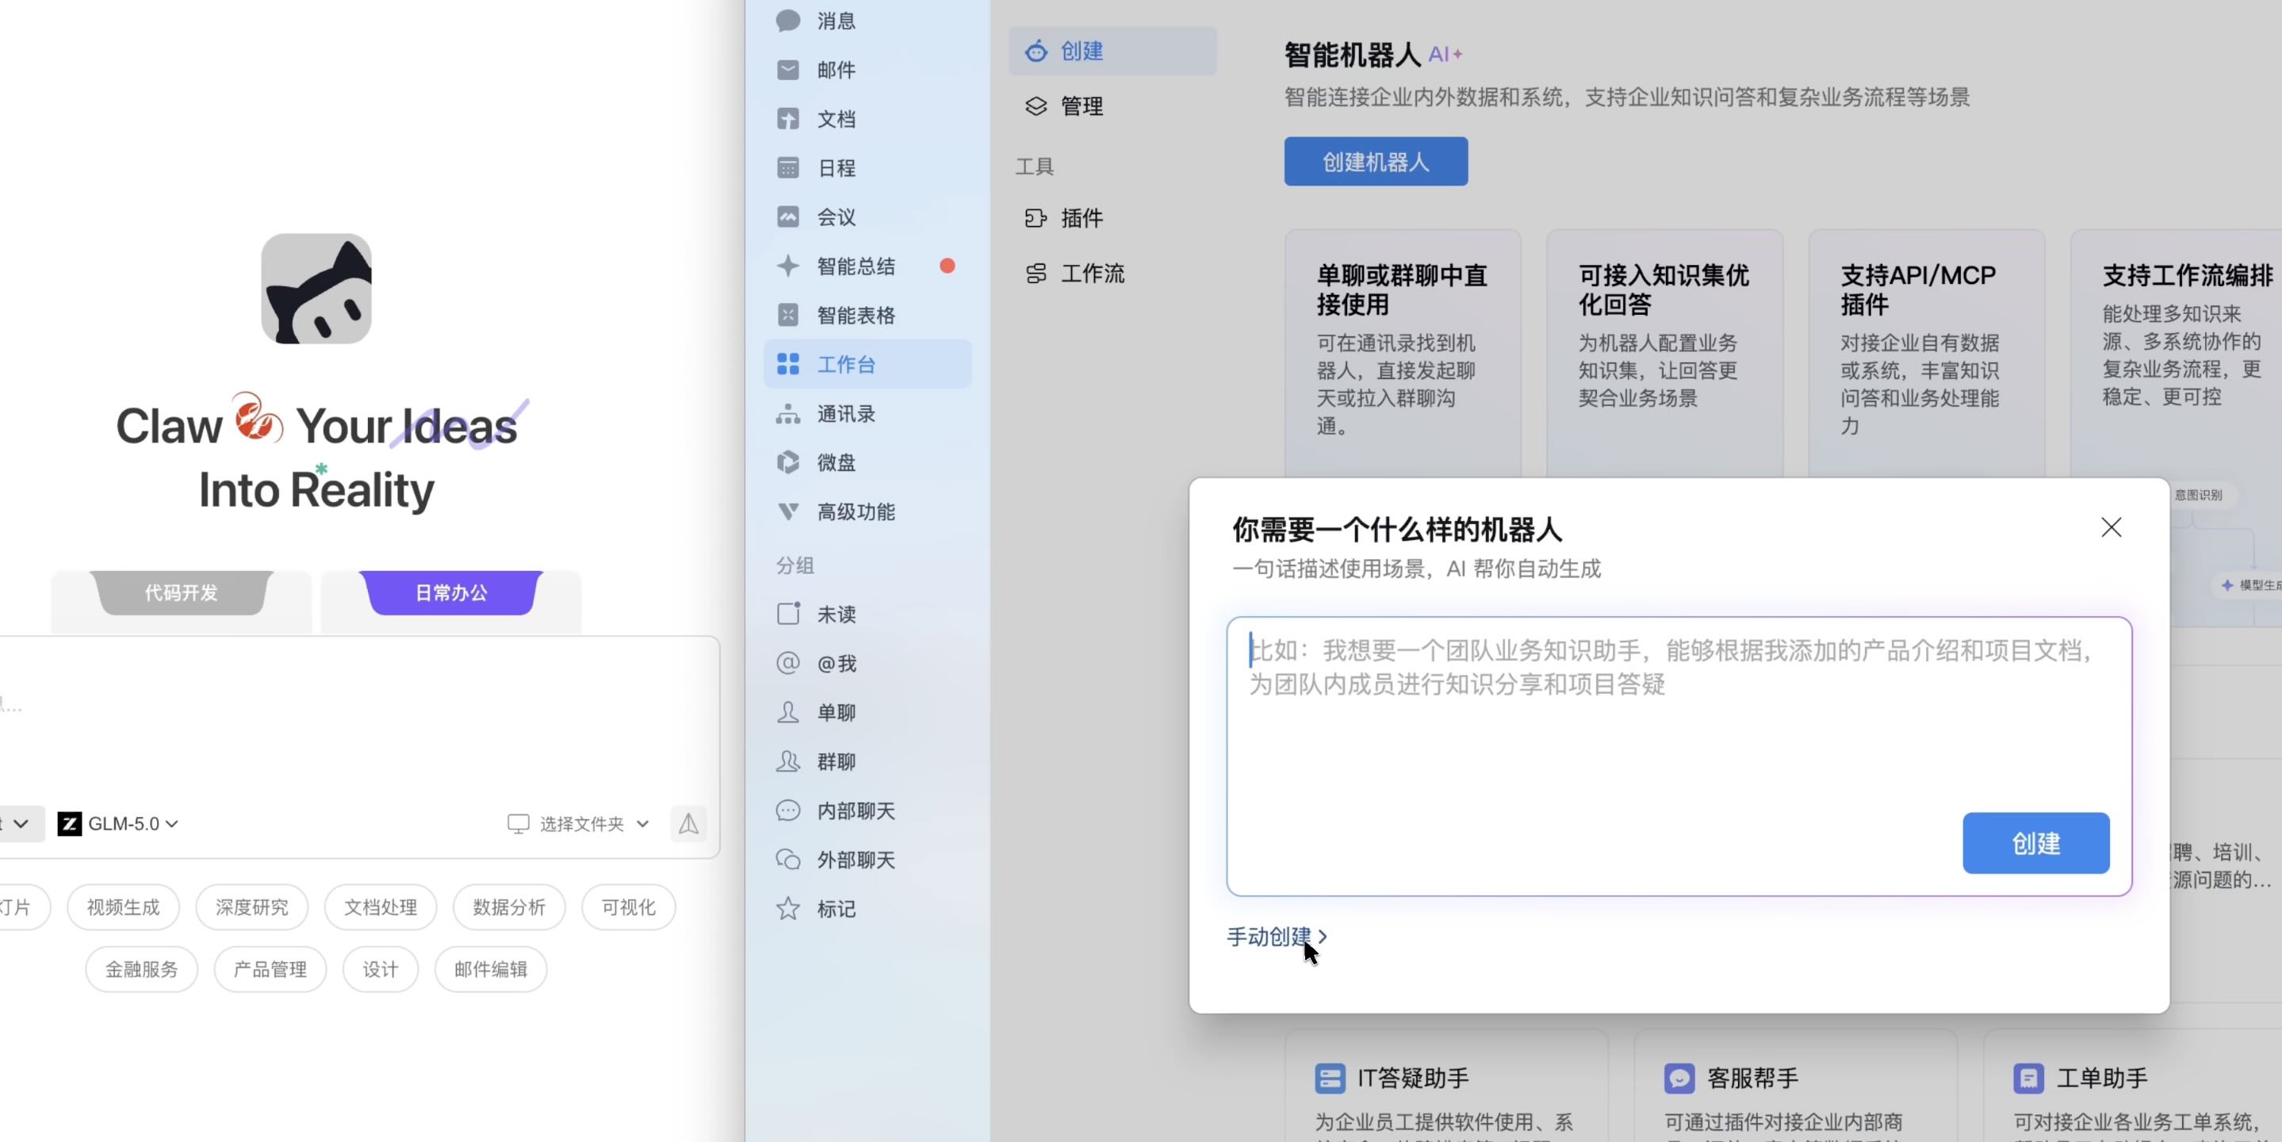The width and height of the screenshot is (2282, 1142).
Task: Click the 插件 plugin icon under 工具
Action: pos(1036,218)
